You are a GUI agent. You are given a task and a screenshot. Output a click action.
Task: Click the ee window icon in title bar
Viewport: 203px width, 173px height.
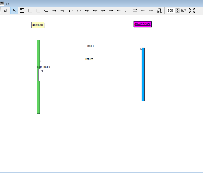click(2, 4)
